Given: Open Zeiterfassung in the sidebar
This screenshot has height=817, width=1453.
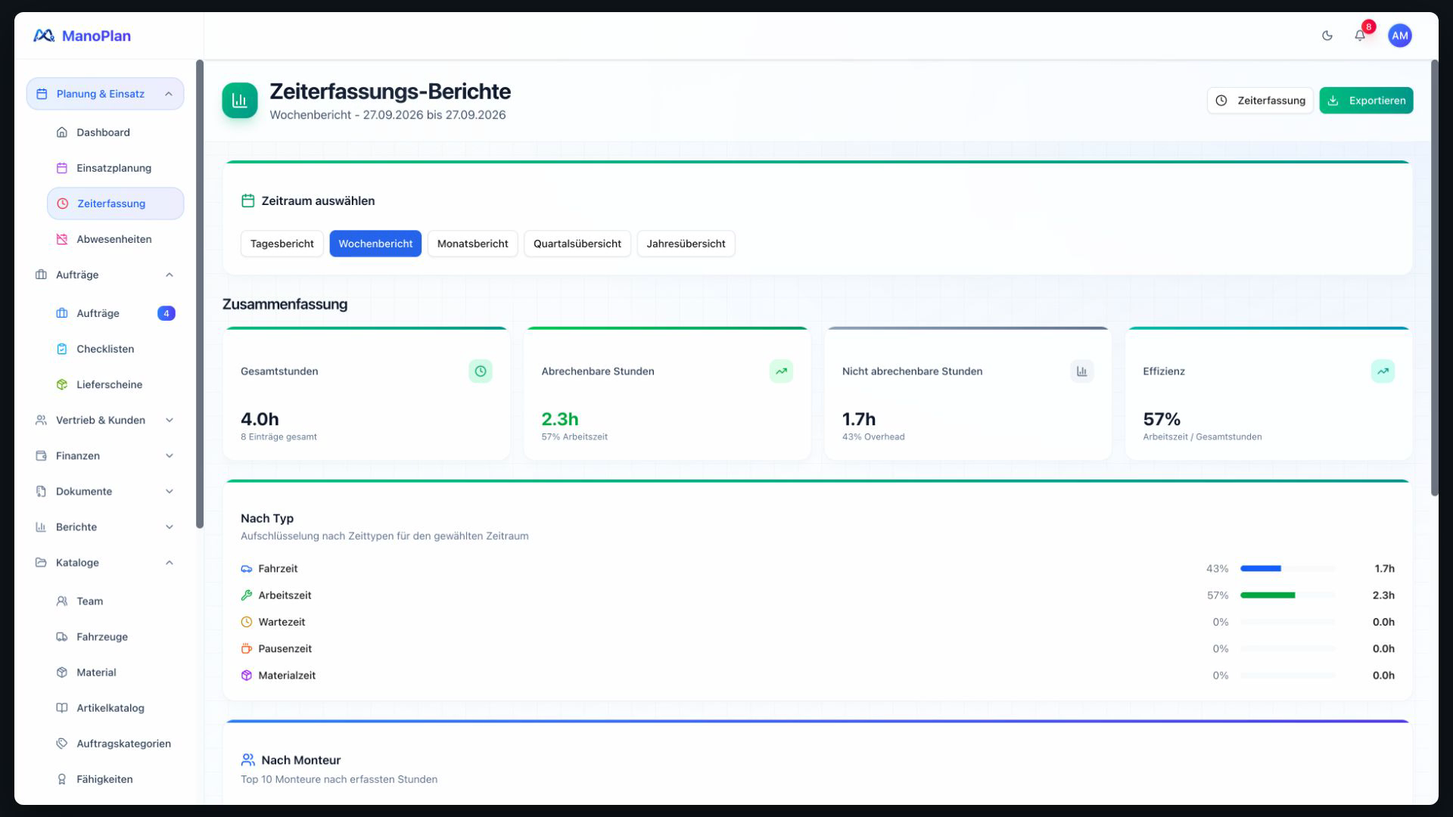Looking at the screenshot, I should coord(115,203).
